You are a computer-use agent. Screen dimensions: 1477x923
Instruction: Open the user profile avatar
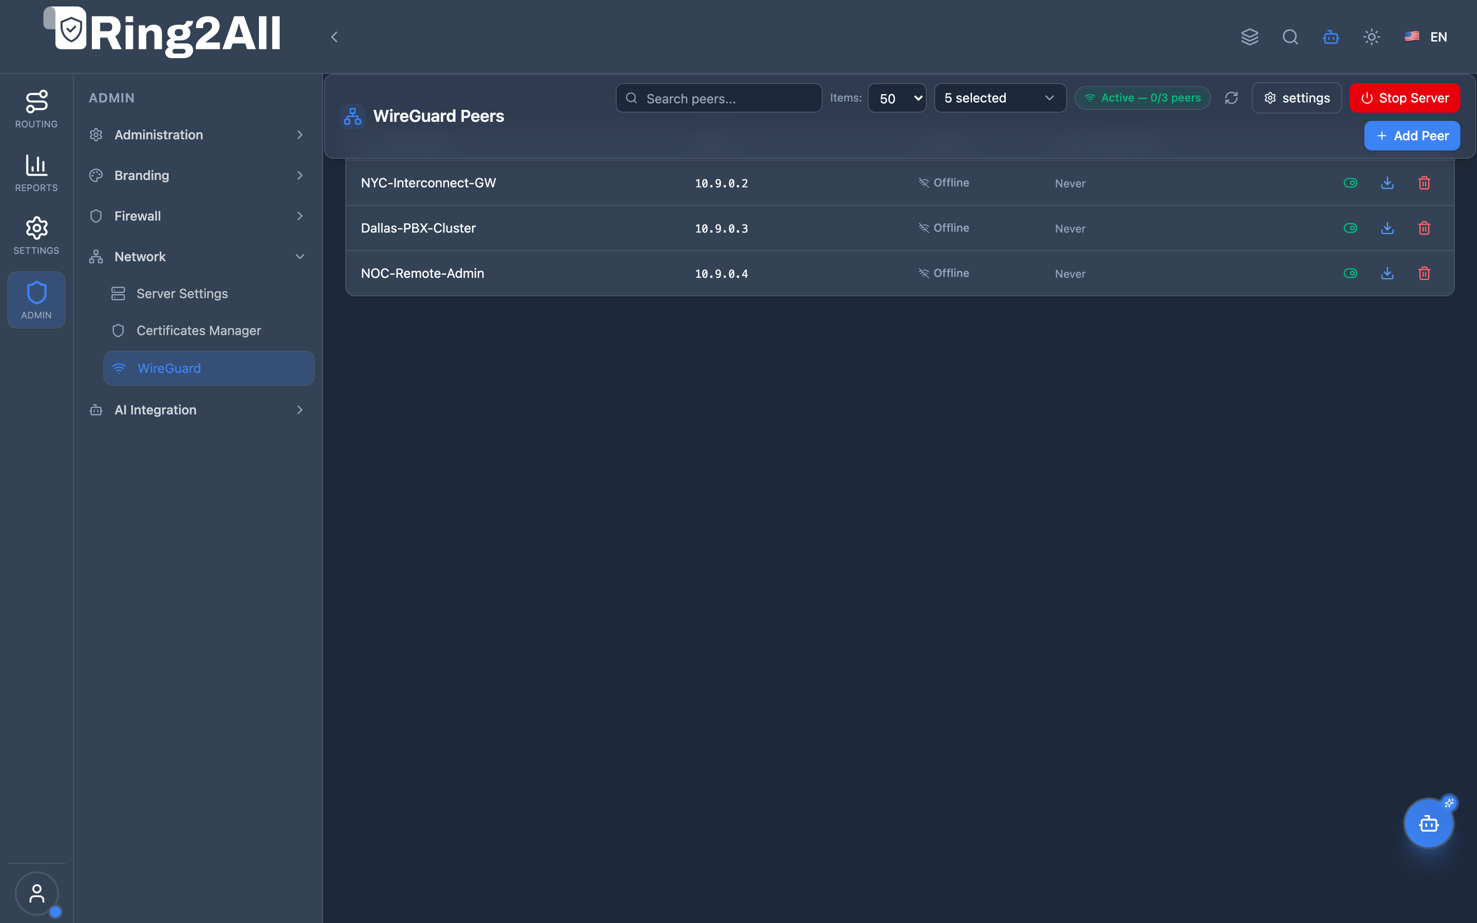tap(36, 894)
